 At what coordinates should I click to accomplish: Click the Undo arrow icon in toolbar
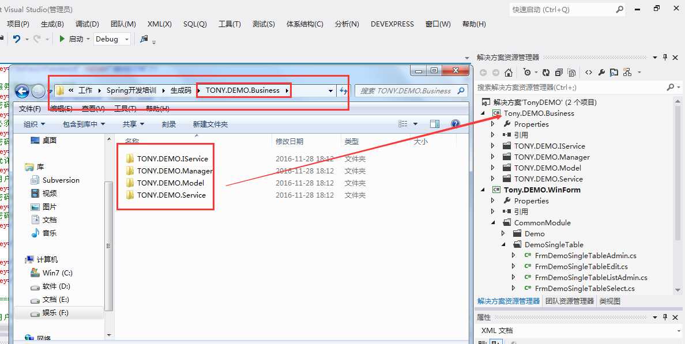[x=17, y=39]
